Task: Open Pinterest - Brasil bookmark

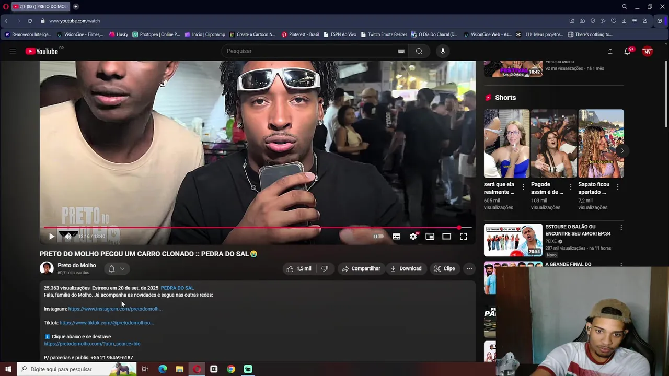Action: 300,34
